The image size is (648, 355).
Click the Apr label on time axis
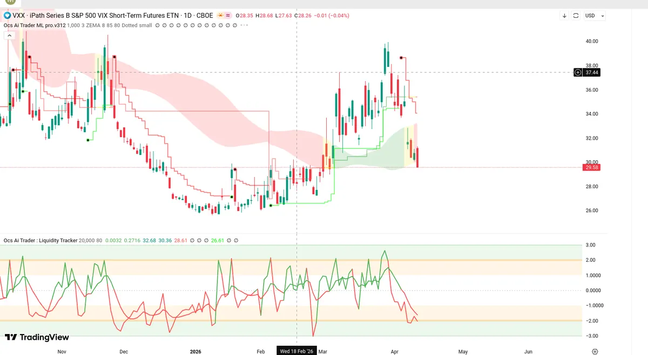pos(394,351)
